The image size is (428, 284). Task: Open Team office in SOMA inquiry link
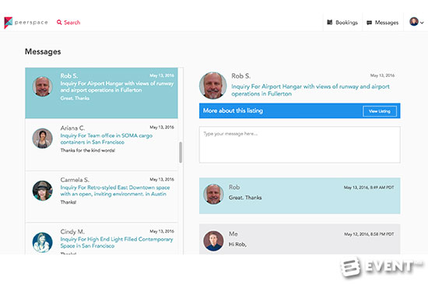click(x=107, y=138)
